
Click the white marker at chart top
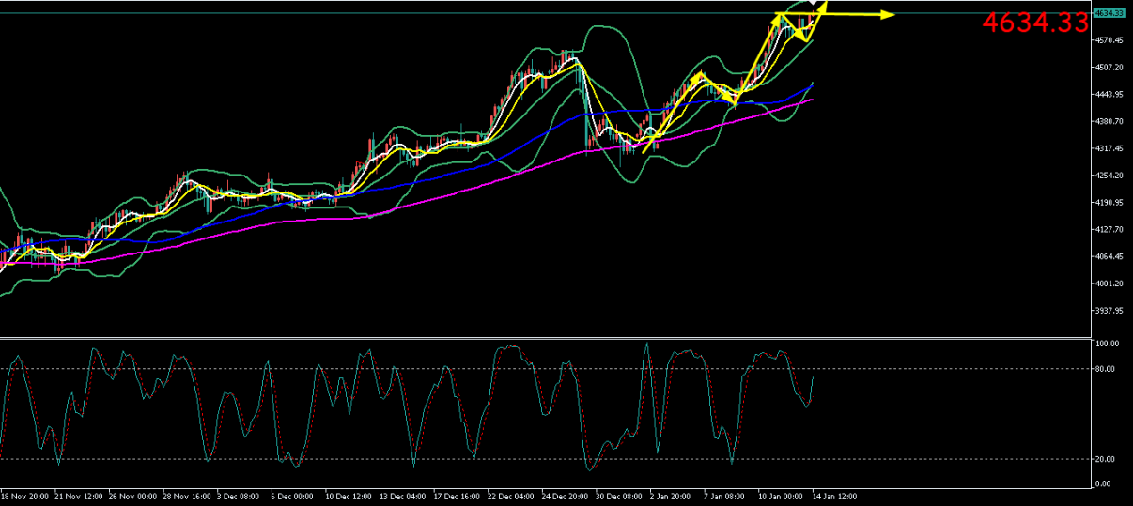click(813, 4)
